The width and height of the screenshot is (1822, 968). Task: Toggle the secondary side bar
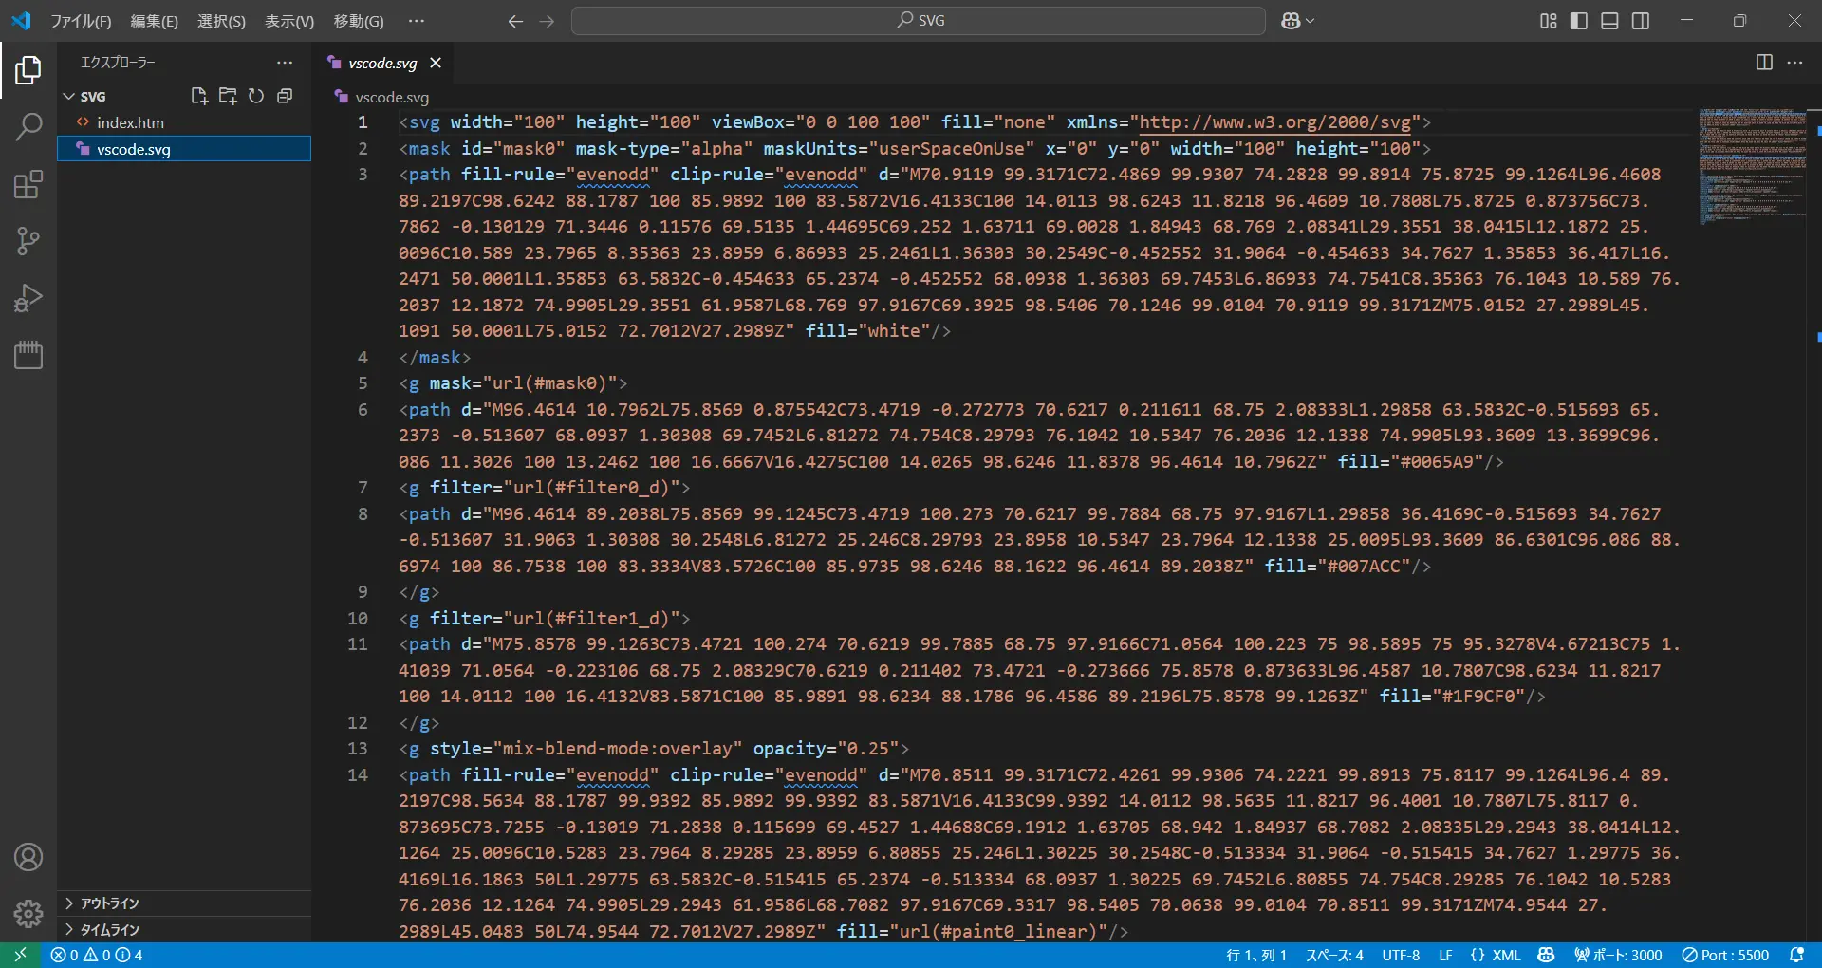1641,21
